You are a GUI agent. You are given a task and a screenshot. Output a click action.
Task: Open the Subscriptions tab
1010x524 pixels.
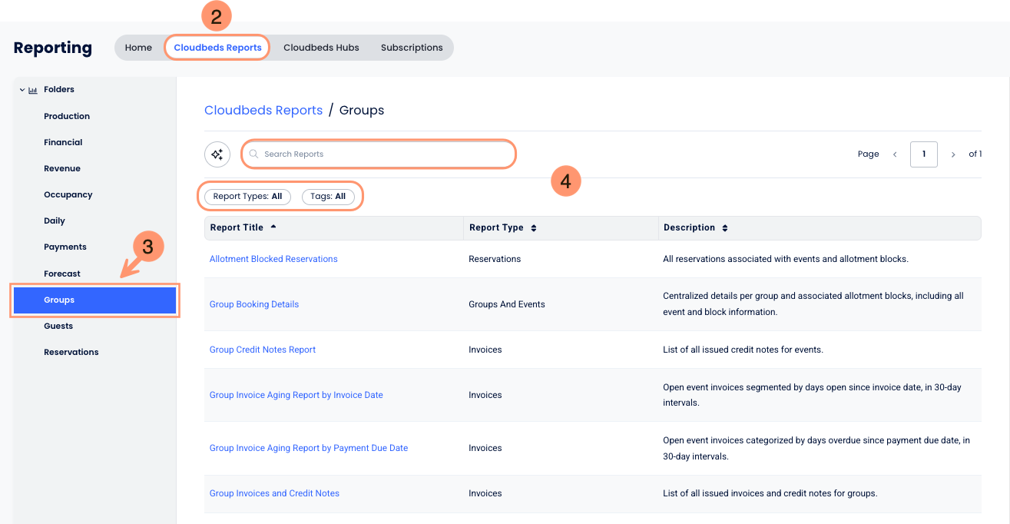412,48
